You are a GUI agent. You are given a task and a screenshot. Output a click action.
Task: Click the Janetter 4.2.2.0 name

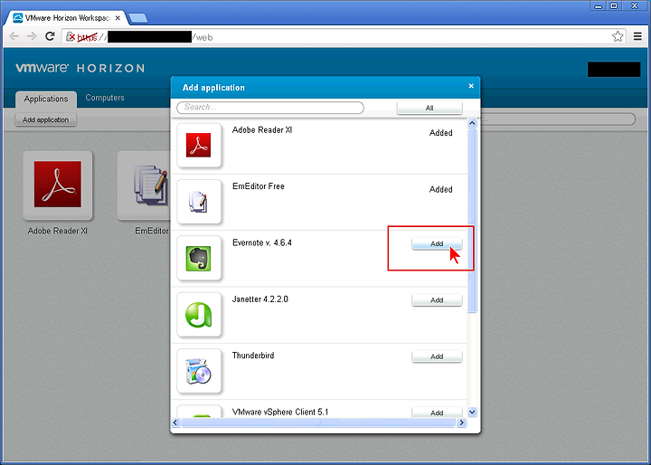click(x=259, y=299)
